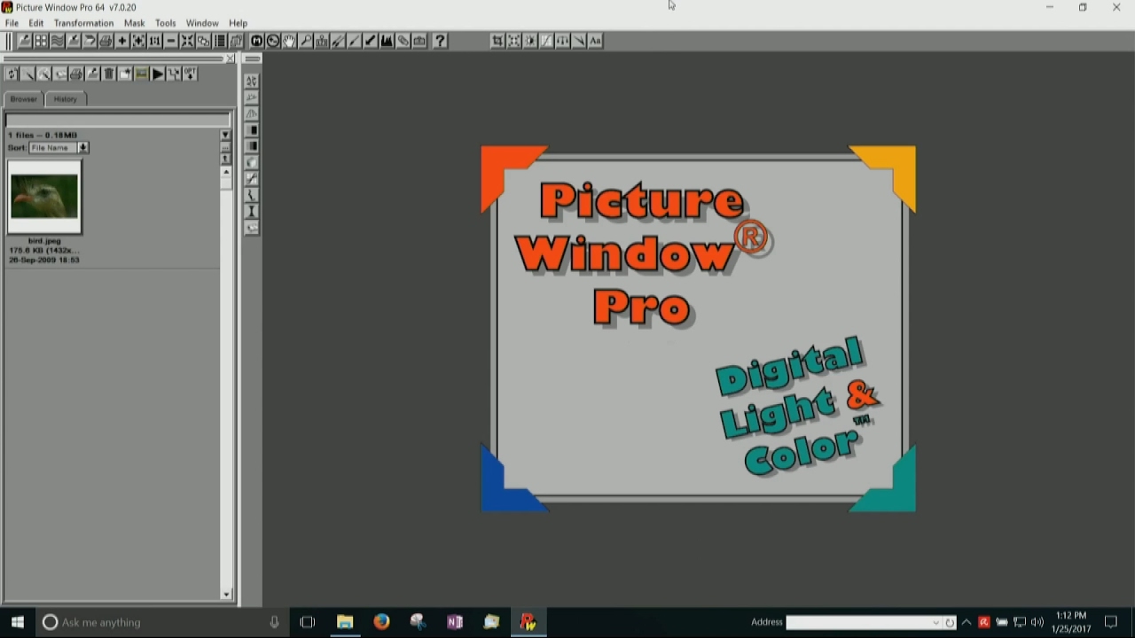Open the histogram tool icon
The width and height of the screenshot is (1135, 638).
pyautogui.click(x=387, y=41)
